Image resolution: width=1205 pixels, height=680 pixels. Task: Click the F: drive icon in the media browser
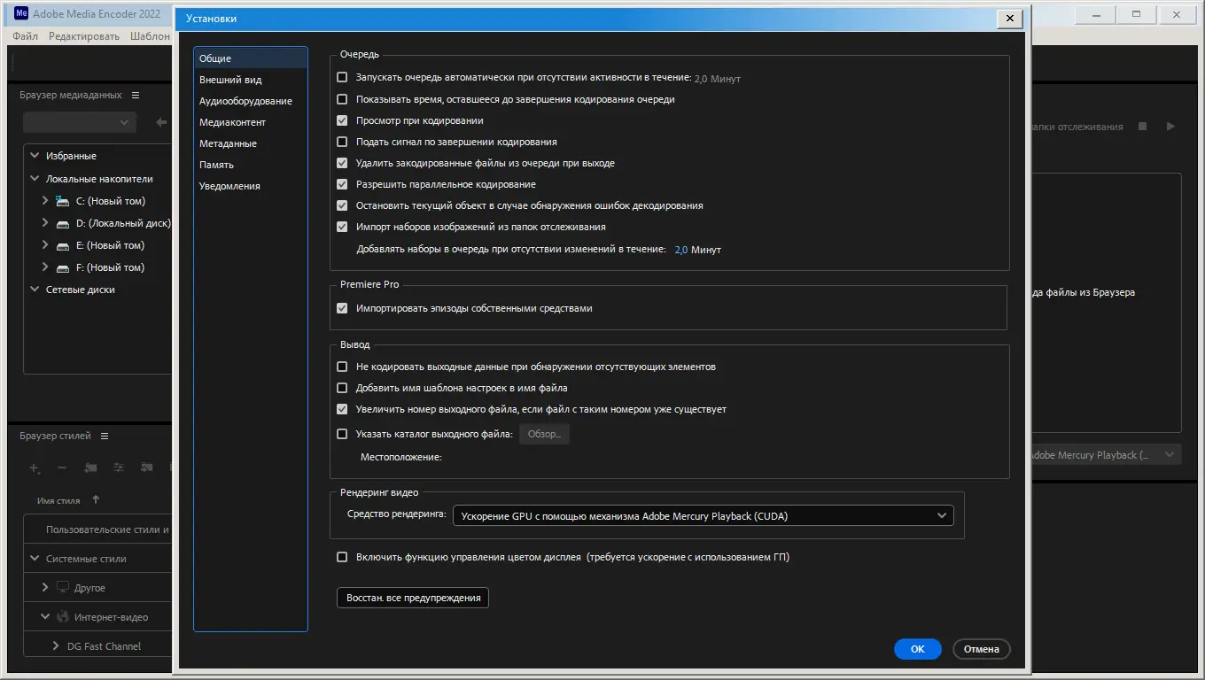coord(62,267)
